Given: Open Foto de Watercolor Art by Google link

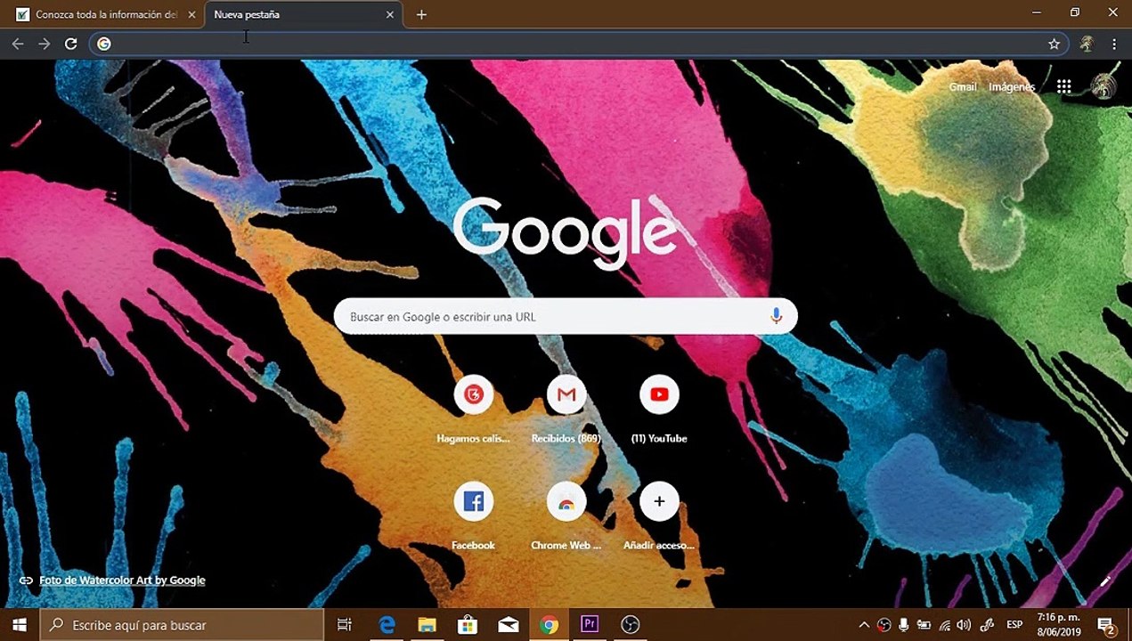Looking at the screenshot, I should pyautogui.click(x=122, y=580).
